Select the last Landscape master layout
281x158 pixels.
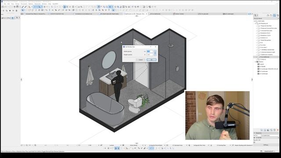pyautogui.click(x=263, y=74)
